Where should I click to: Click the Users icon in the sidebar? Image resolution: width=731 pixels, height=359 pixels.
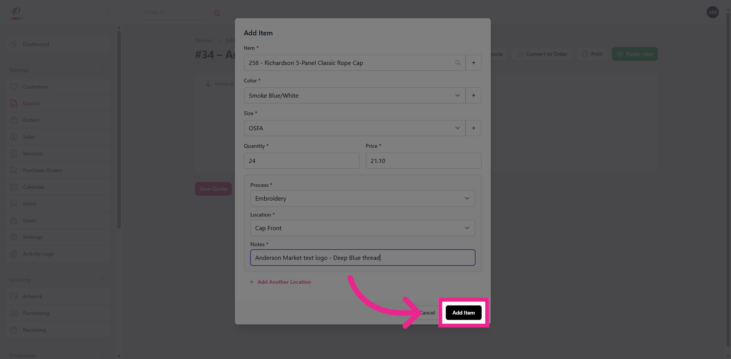(14, 220)
